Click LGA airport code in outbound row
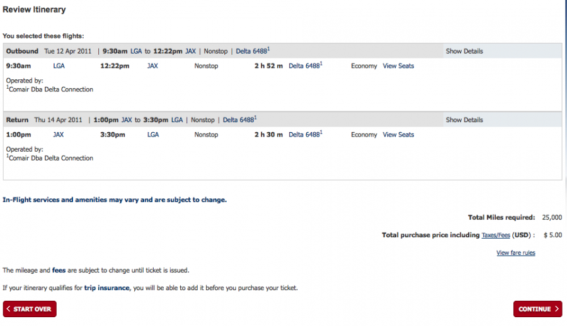The image size is (567, 326). (x=59, y=66)
